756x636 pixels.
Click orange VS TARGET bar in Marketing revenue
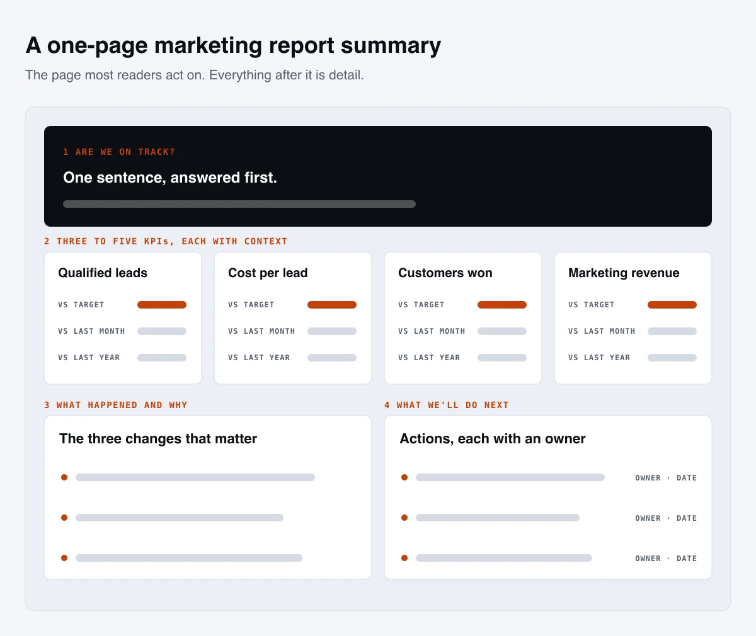[672, 305]
